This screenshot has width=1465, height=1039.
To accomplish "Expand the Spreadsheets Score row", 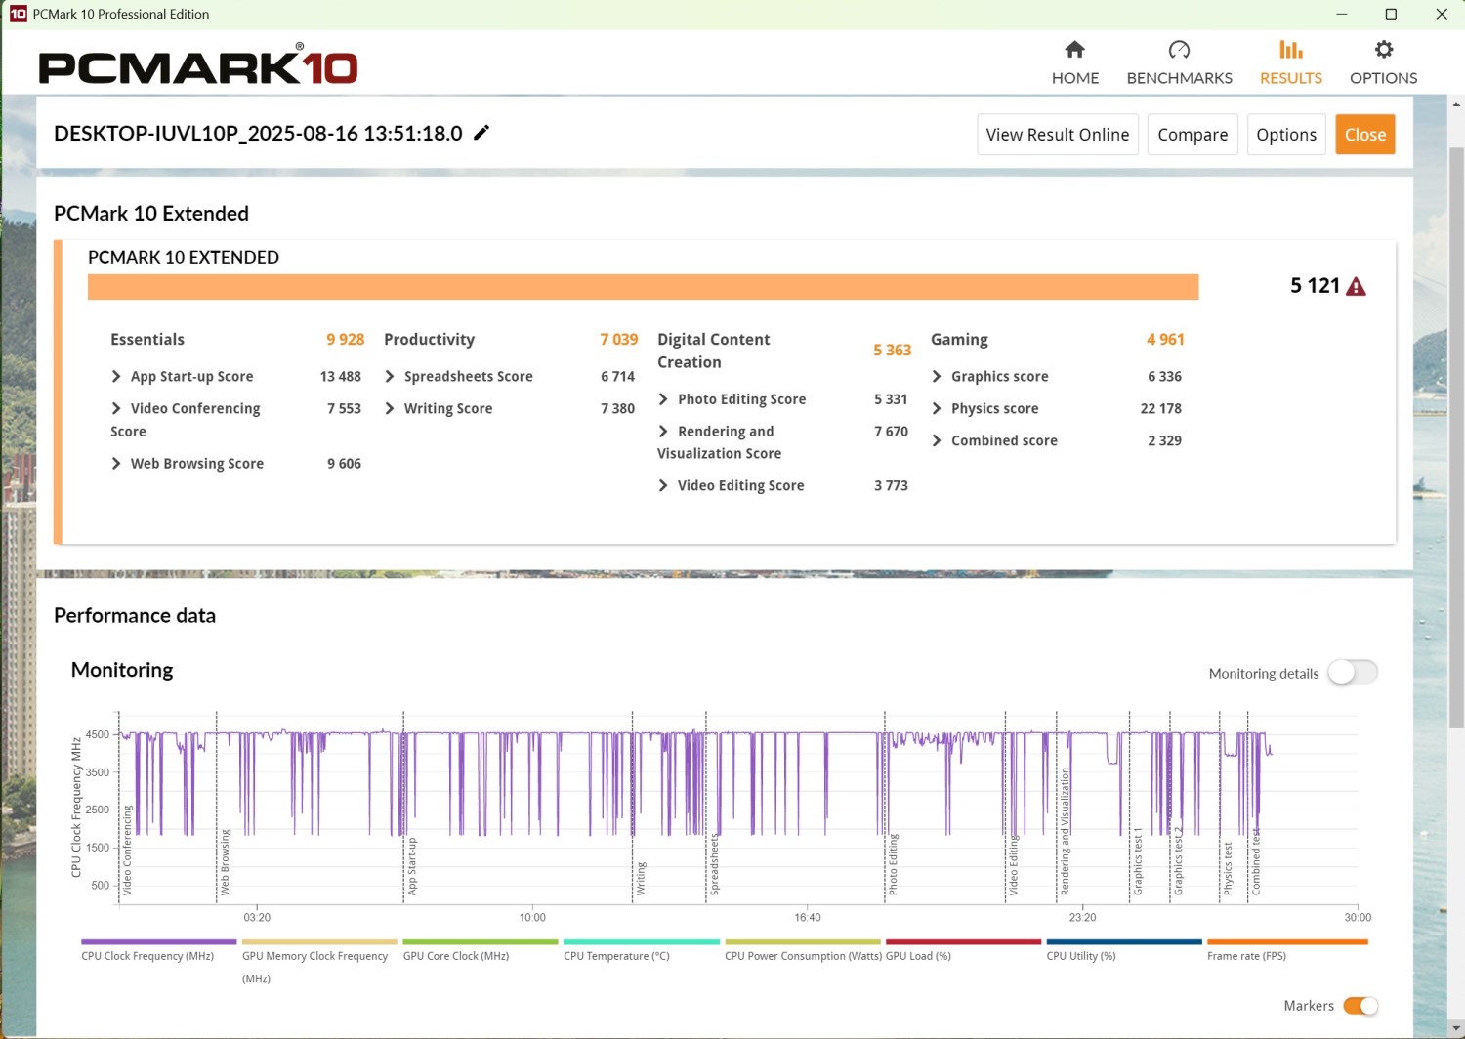I will (390, 377).
